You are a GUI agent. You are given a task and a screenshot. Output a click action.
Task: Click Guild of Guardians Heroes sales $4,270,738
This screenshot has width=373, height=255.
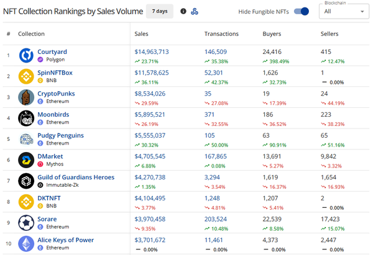tap(150, 177)
